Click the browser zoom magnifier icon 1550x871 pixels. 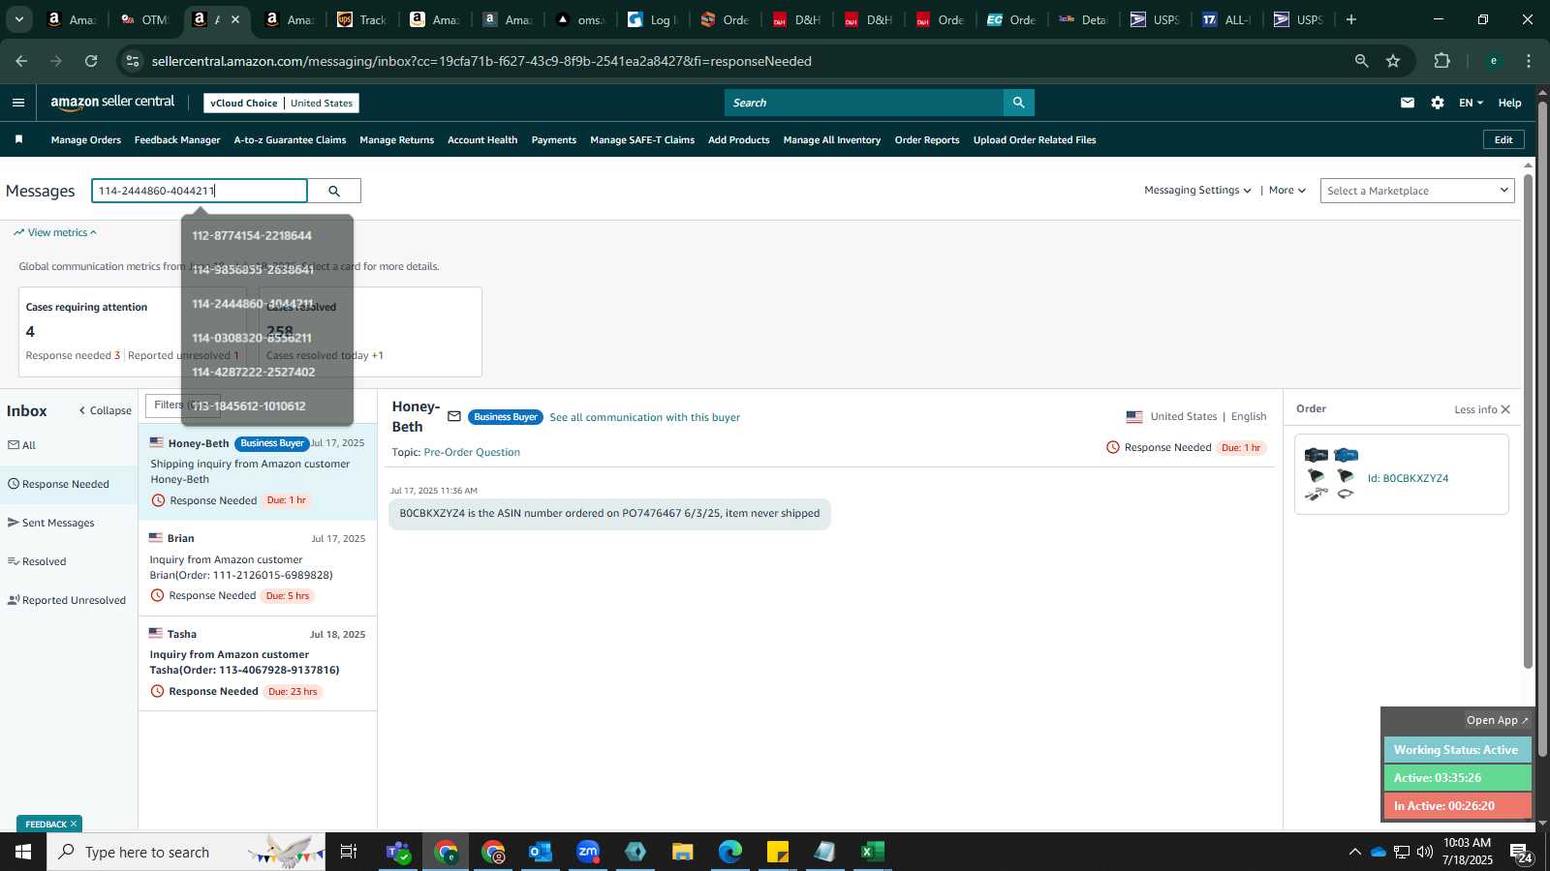pyautogui.click(x=1362, y=61)
